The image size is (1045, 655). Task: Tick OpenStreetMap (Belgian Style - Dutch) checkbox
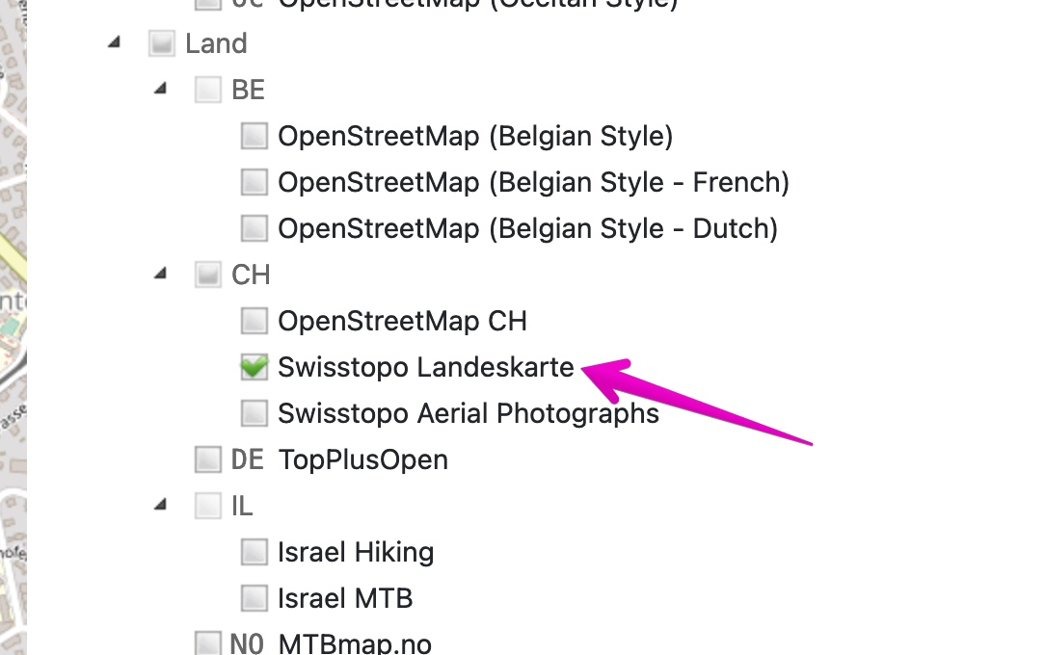(x=254, y=228)
